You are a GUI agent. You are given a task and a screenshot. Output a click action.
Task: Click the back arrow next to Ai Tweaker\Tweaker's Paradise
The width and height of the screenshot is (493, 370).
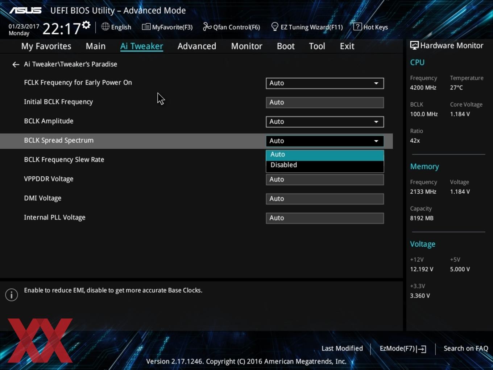click(16, 65)
